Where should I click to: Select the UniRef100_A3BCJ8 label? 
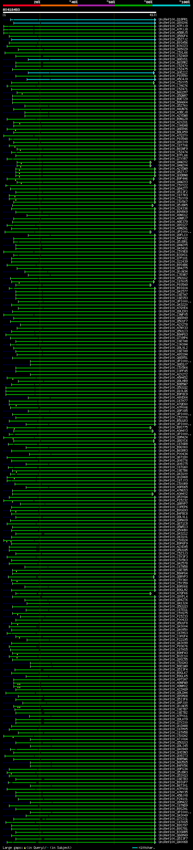(x=173, y=112)
